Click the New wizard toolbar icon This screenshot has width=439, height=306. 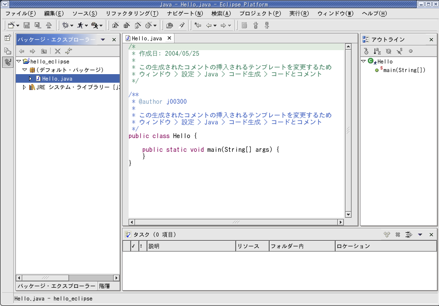[x=11, y=25]
